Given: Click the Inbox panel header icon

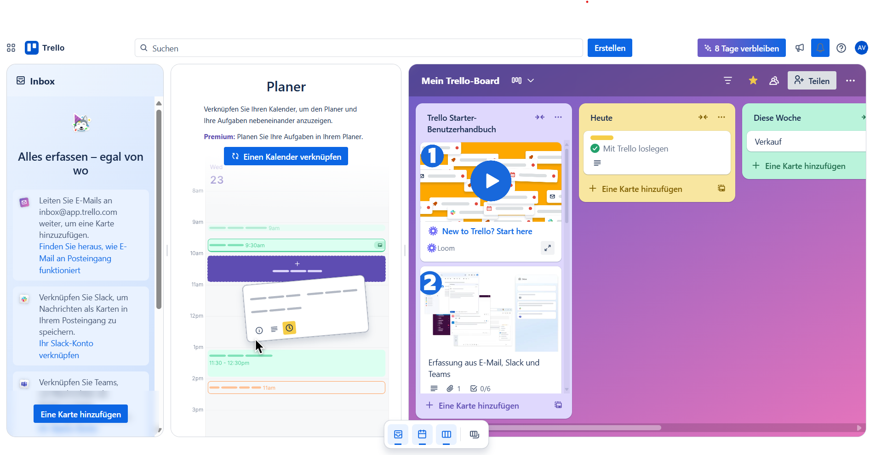Looking at the screenshot, I should [x=21, y=81].
